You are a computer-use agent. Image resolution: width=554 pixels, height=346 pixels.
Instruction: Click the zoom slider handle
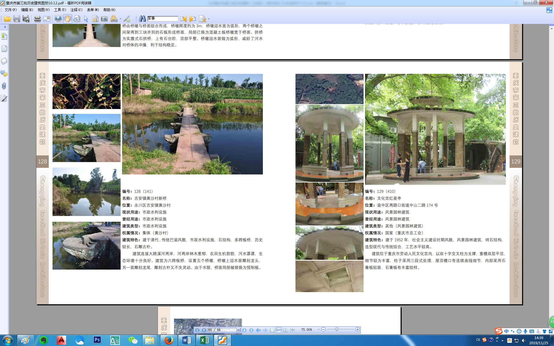[337, 329]
